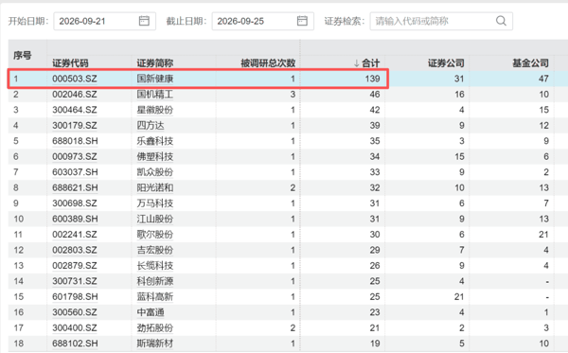
Task: Open stock code 300179.SZ
Action: (75, 125)
